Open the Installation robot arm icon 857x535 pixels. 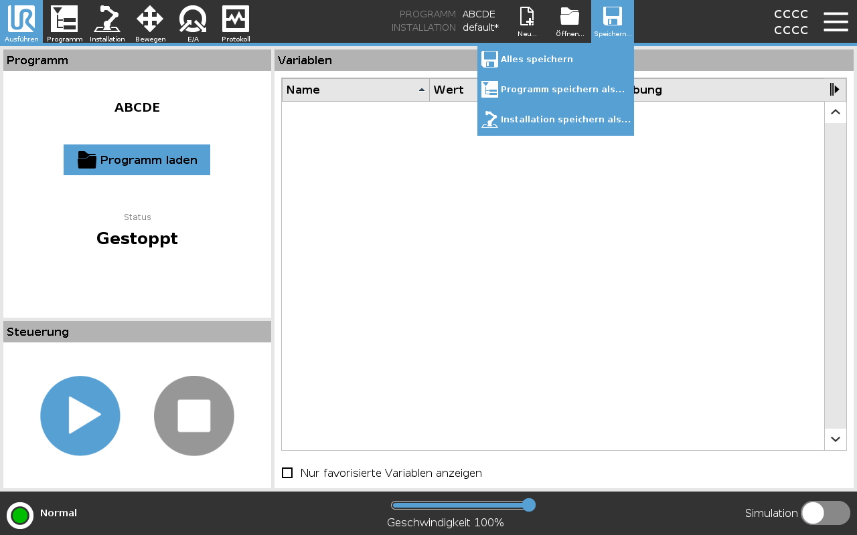[107, 21]
